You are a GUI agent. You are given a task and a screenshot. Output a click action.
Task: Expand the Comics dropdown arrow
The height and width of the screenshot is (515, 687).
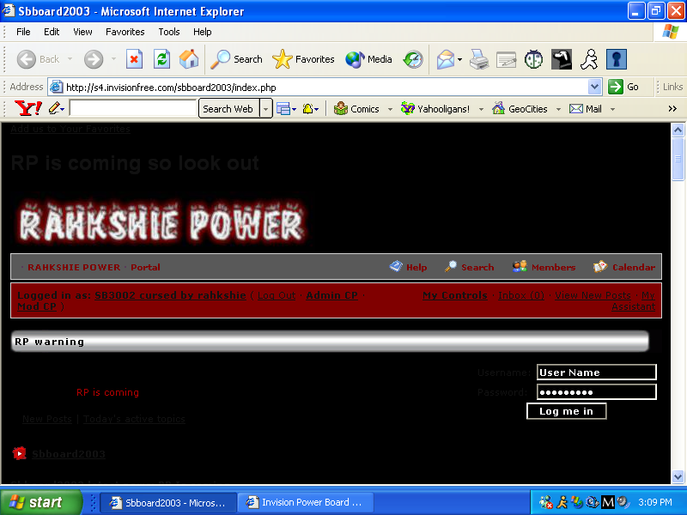390,109
